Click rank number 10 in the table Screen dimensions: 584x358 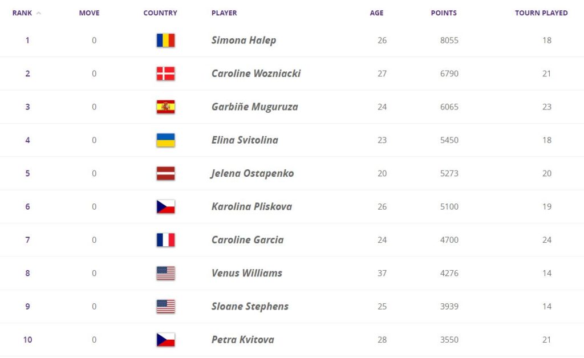tap(27, 340)
